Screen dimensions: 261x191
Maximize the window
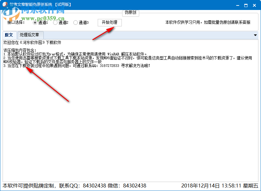246,5
